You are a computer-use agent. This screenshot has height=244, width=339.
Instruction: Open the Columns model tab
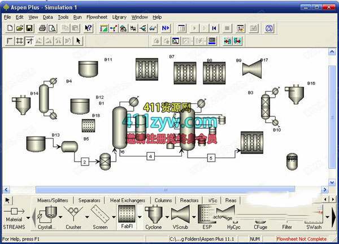pyautogui.click(x=163, y=201)
